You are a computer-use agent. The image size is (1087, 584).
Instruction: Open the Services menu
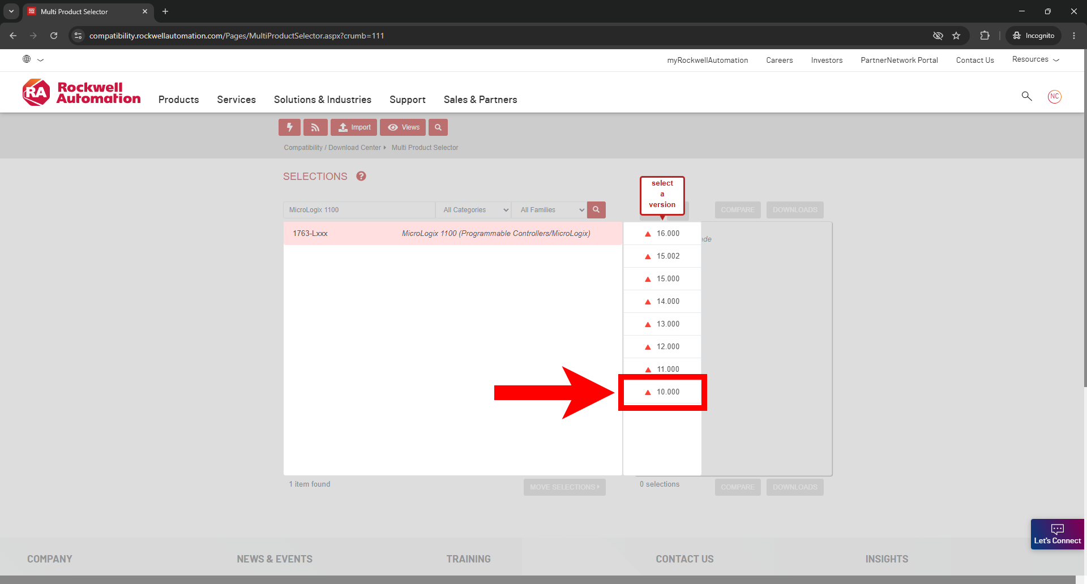pyautogui.click(x=237, y=100)
